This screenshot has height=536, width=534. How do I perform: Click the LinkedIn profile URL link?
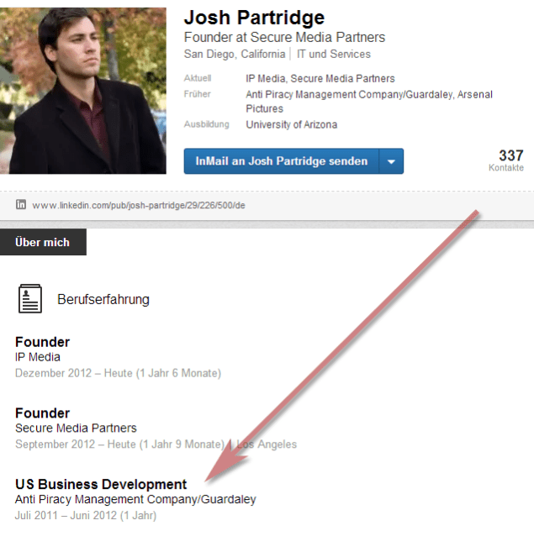139,206
